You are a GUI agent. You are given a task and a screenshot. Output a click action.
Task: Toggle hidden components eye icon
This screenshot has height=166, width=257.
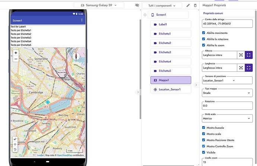137,6
